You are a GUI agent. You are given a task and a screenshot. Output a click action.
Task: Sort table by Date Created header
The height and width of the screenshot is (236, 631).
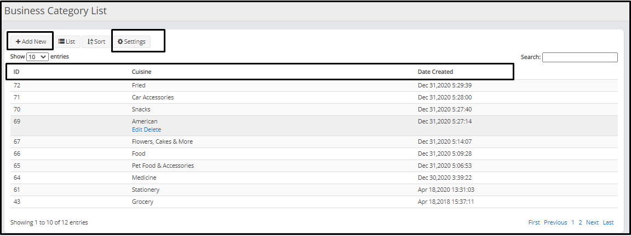click(435, 72)
